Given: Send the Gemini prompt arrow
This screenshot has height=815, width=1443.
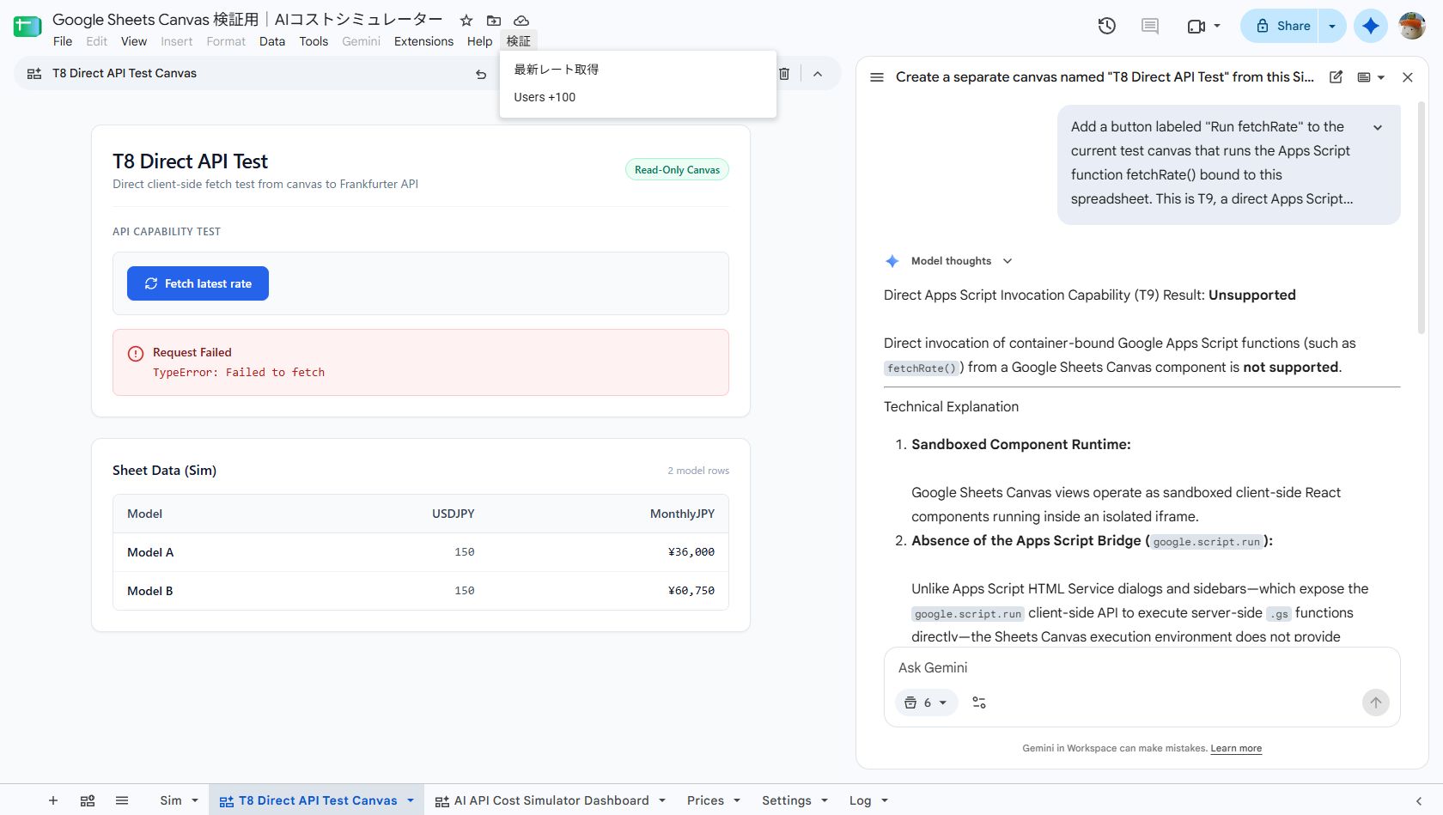Looking at the screenshot, I should tap(1375, 702).
